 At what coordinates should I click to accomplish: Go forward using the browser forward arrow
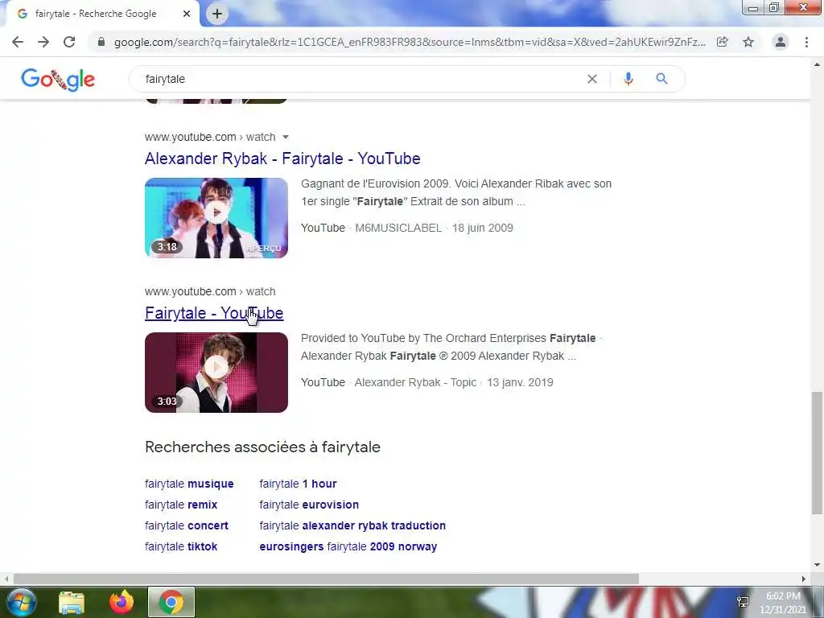pos(43,42)
